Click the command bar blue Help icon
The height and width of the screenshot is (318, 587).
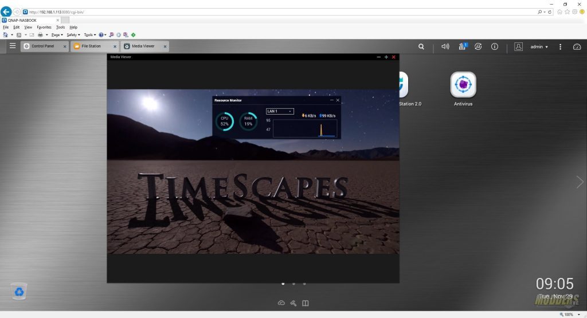pos(101,35)
